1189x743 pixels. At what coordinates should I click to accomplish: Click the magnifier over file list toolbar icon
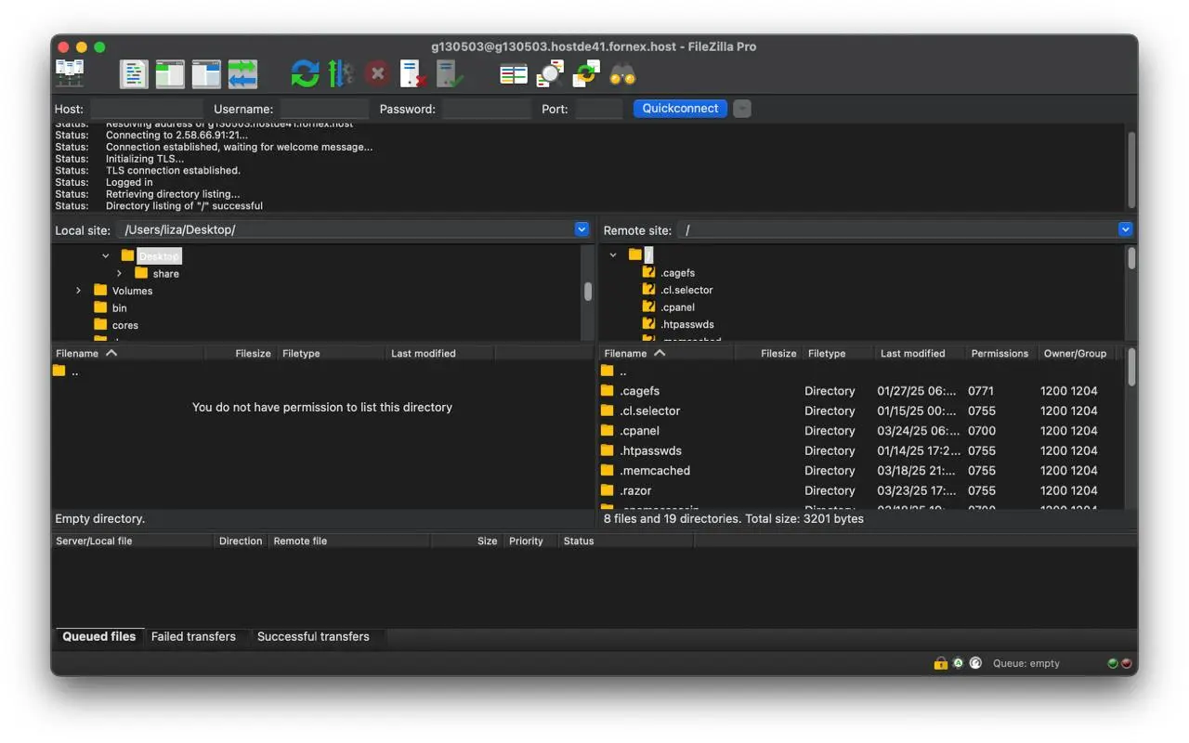pos(550,73)
